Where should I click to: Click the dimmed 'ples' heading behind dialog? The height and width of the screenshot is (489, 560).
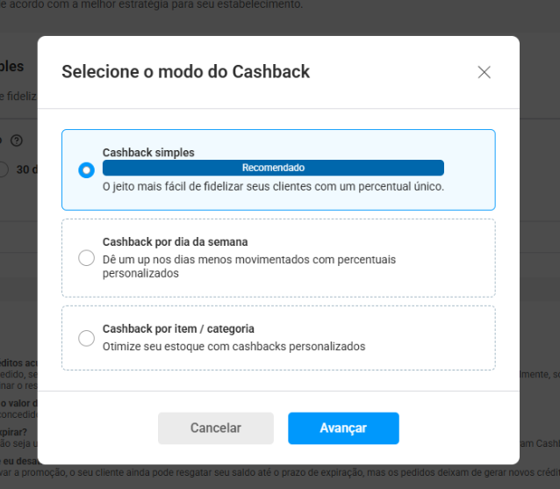[x=12, y=67]
